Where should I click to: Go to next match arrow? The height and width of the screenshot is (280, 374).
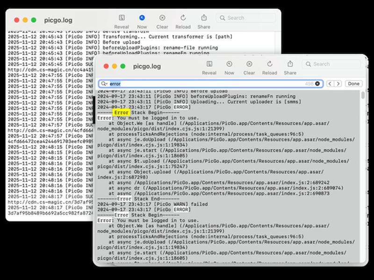(x=338, y=84)
